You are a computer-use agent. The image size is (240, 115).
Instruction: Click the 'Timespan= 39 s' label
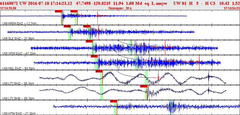click(x=120, y=8)
